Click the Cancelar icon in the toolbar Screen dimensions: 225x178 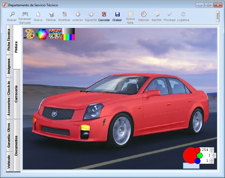[104, 15]
